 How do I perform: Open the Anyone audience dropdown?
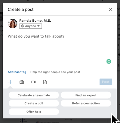pos(31,26)
